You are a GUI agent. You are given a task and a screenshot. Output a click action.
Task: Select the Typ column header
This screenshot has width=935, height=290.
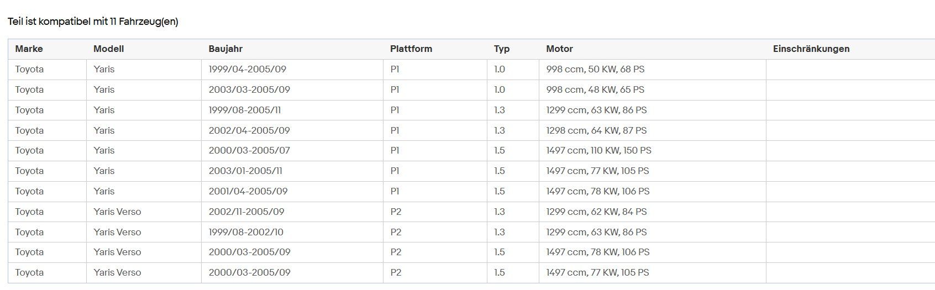coord(501,49)
